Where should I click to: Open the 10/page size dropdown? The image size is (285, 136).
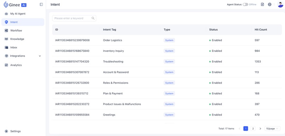(x=272, y=129)
